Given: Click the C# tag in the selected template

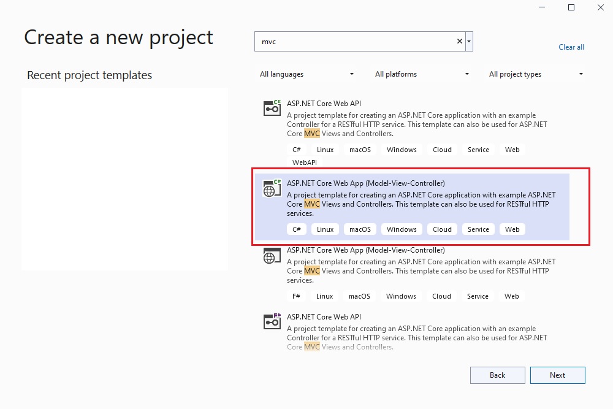Looking at the screenshot, I should point(296,229).
